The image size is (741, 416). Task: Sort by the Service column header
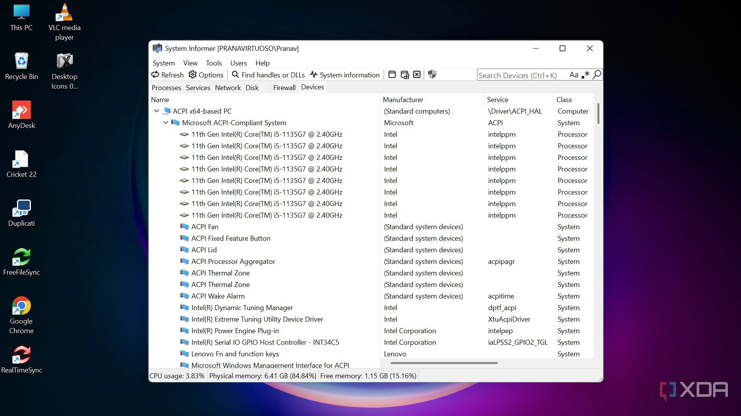[x=519, y=99]
